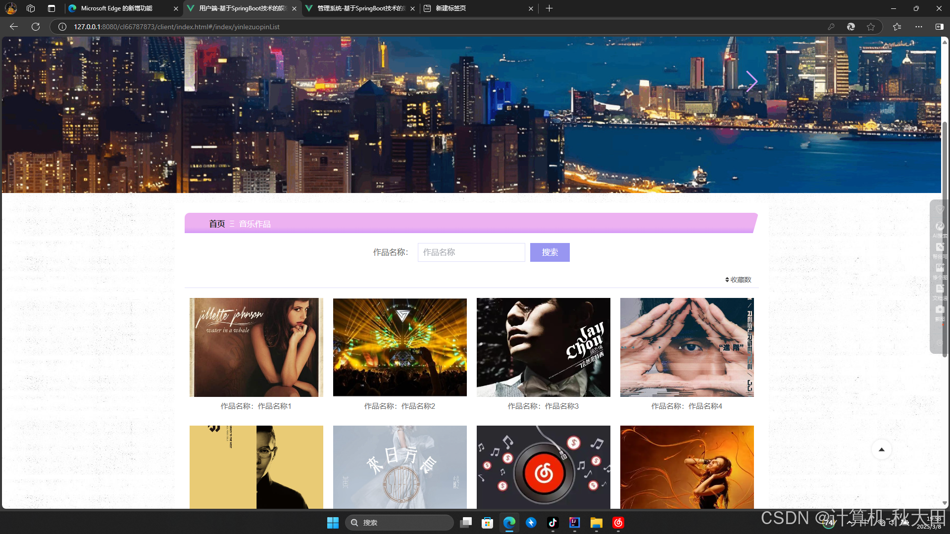Viewport: 950px width, 534px height.
Task: Click the 修个图 sidebar tool
Action: (940, 271)
